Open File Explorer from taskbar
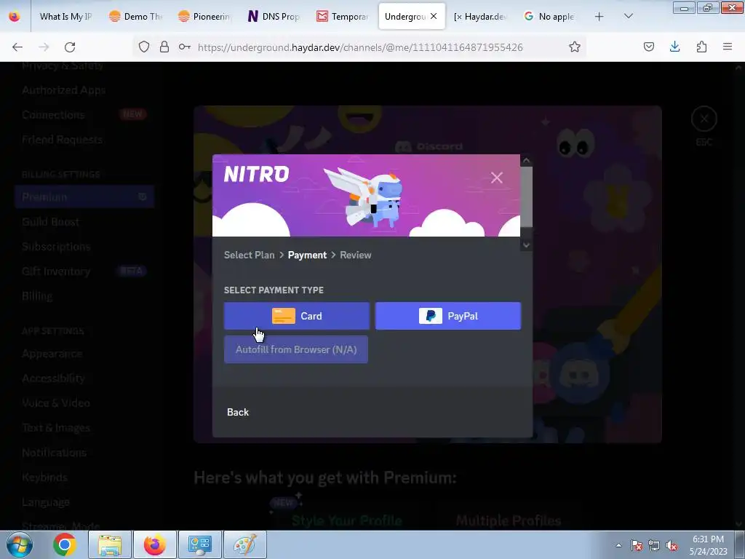745x559 pixels. 110,544
